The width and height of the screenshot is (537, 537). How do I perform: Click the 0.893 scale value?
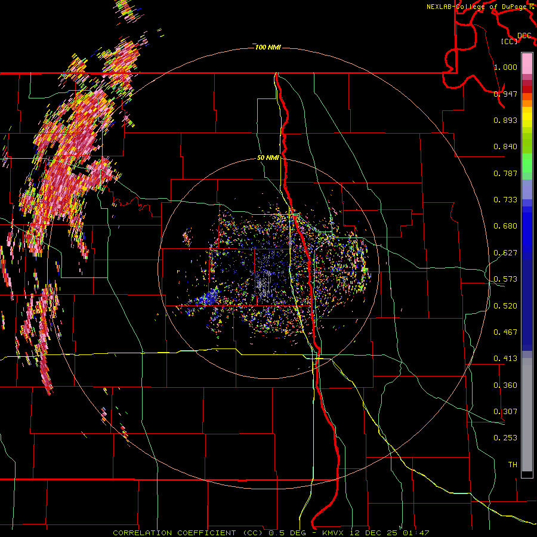(505, 120)
